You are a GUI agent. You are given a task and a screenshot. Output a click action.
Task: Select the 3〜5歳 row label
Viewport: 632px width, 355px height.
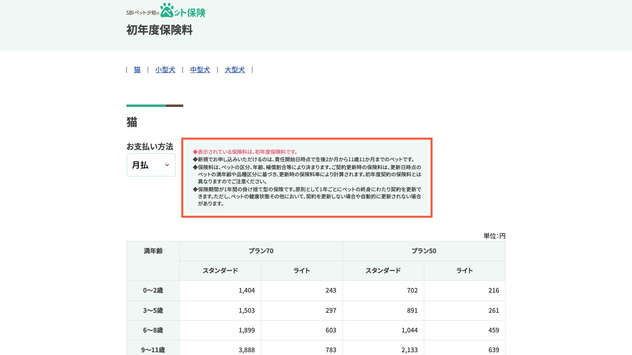(x=153, y=310)
